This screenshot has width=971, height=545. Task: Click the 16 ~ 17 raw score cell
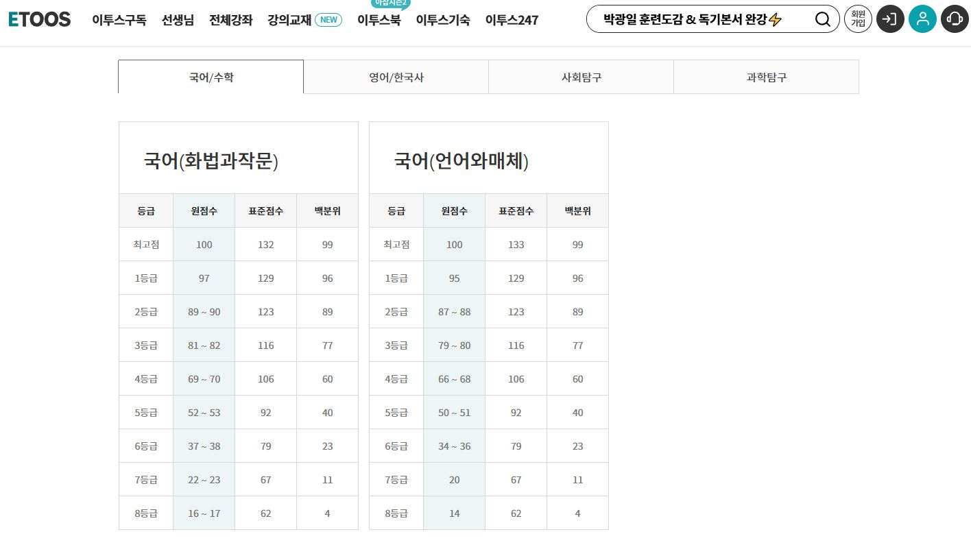coord(204,513)
